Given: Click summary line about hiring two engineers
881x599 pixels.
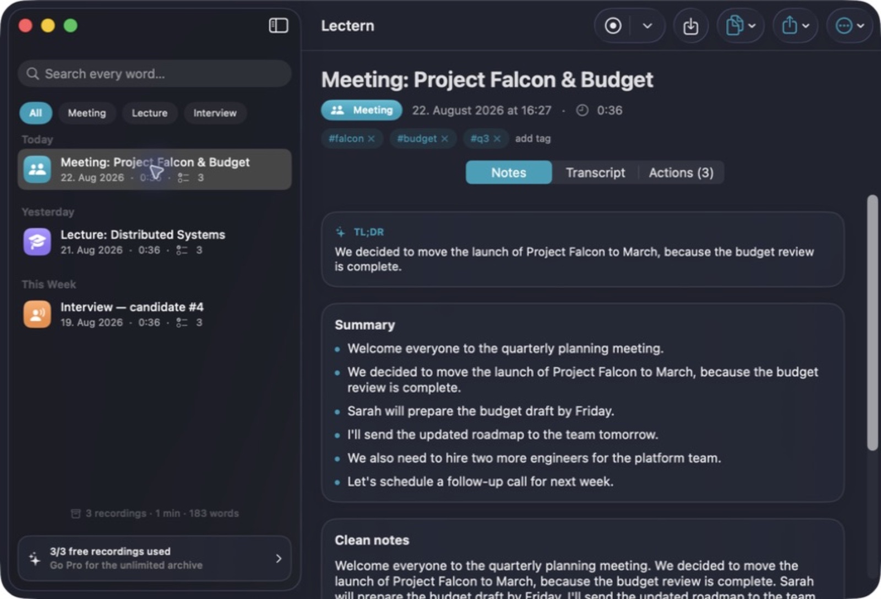Looking at the screenshot, I should point(534,458).
